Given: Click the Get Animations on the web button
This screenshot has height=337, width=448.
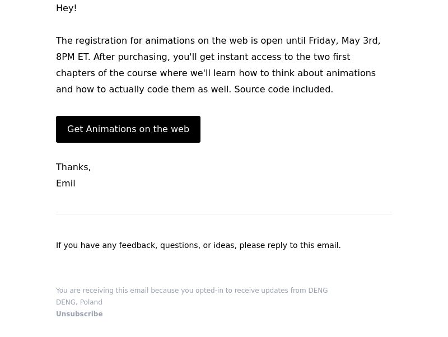Looking at the screenshot, I should (x=128, y=129).
